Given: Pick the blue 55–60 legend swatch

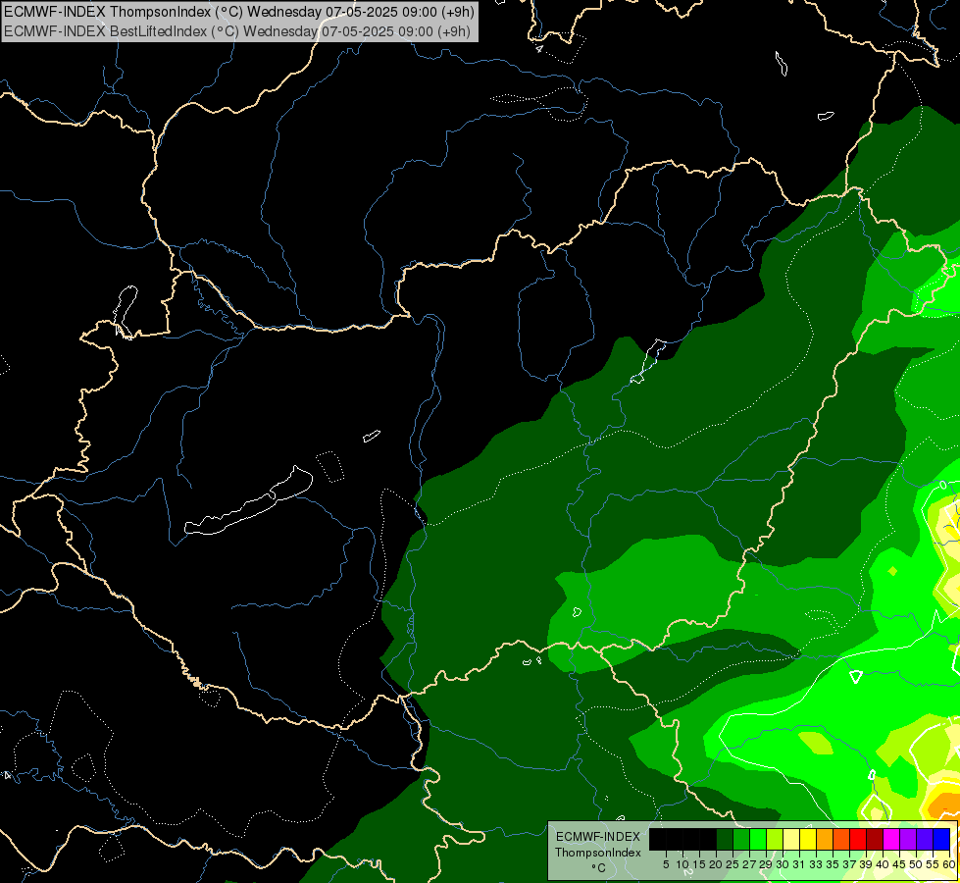Looking at the screenshot, I should pyautogui.click(x=941, y=839).
